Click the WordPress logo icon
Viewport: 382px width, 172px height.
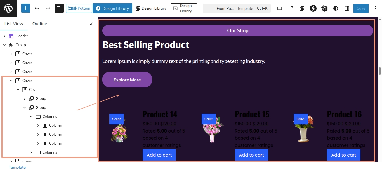pyautogui.click(x=8, y=8)
